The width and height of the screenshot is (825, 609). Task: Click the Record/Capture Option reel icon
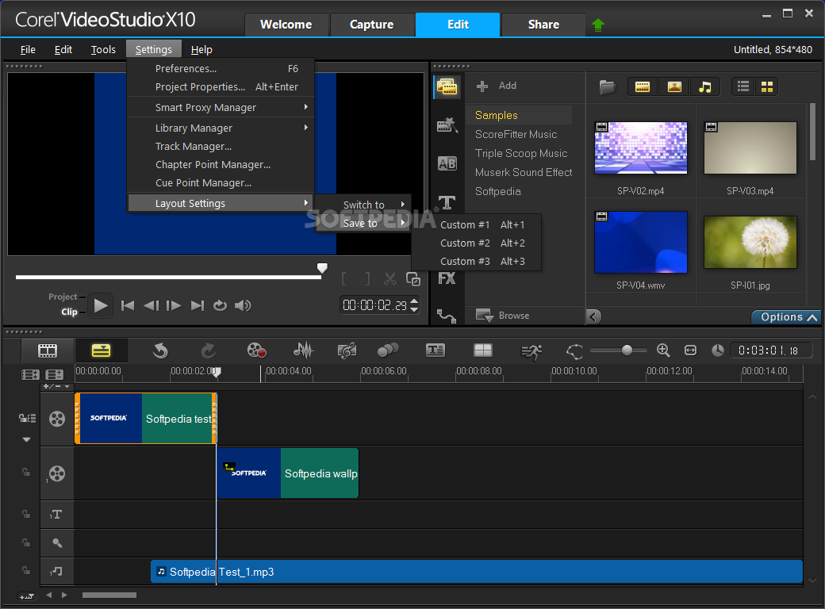256,350
